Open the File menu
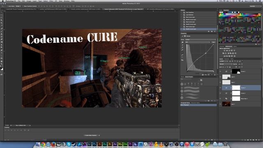The image size is (263, 148). [x=19, y=1]
